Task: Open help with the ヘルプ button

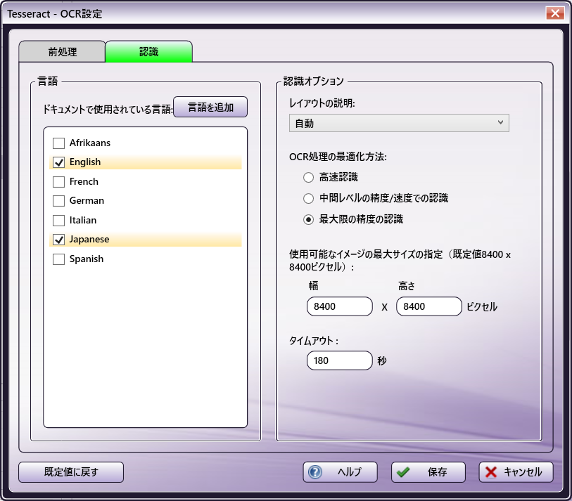Action: point(340,472)
